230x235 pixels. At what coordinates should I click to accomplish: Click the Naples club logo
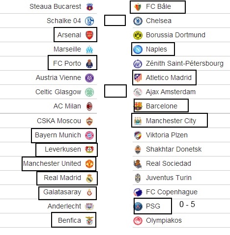tap(138, 50)
